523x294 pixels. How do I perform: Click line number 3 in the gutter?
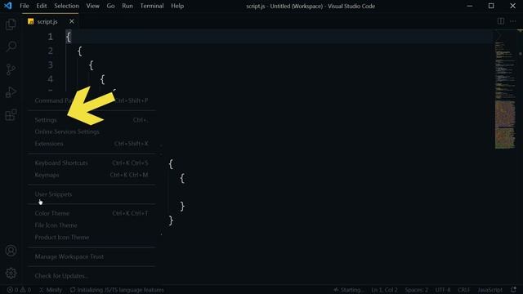click(x=50, y=65)
